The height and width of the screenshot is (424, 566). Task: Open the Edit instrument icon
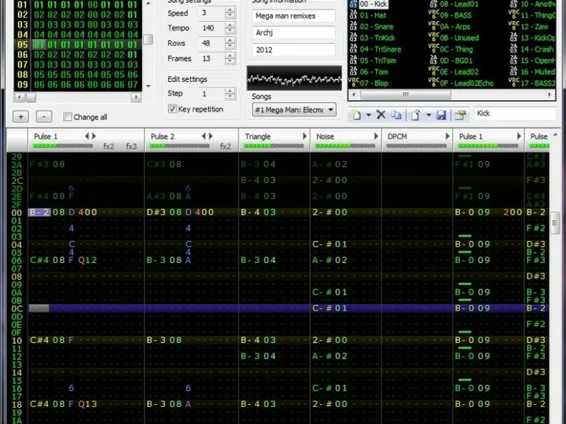click(x=461, y=114)
